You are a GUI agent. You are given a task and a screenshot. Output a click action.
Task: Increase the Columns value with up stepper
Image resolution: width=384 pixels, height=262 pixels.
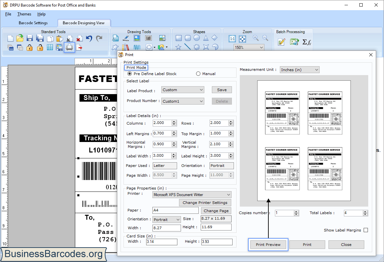174,121
